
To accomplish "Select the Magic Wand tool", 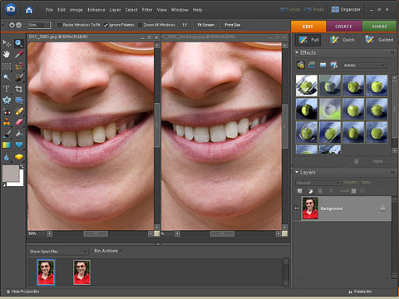I will [x=7, y=77].
